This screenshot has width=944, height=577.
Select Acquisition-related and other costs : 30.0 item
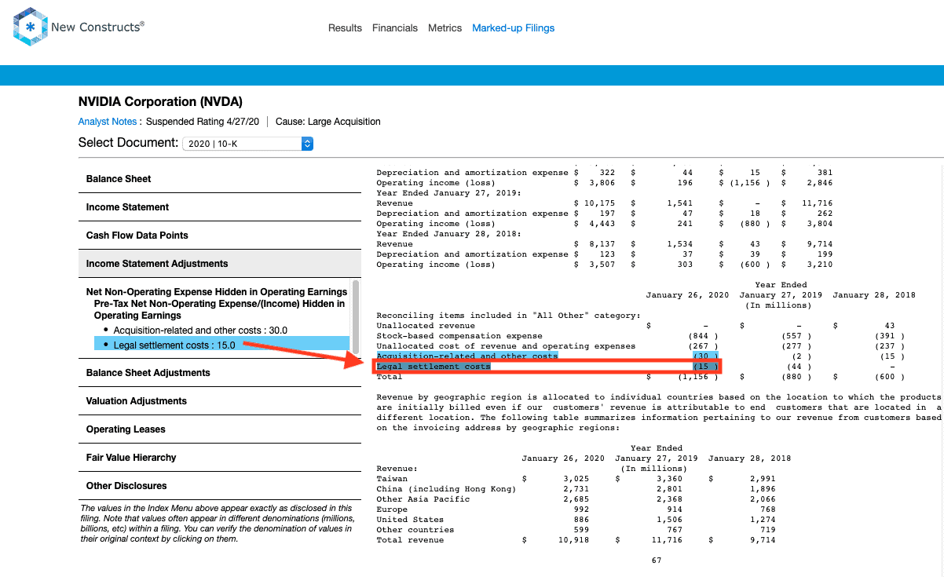[x=200, y=330]
